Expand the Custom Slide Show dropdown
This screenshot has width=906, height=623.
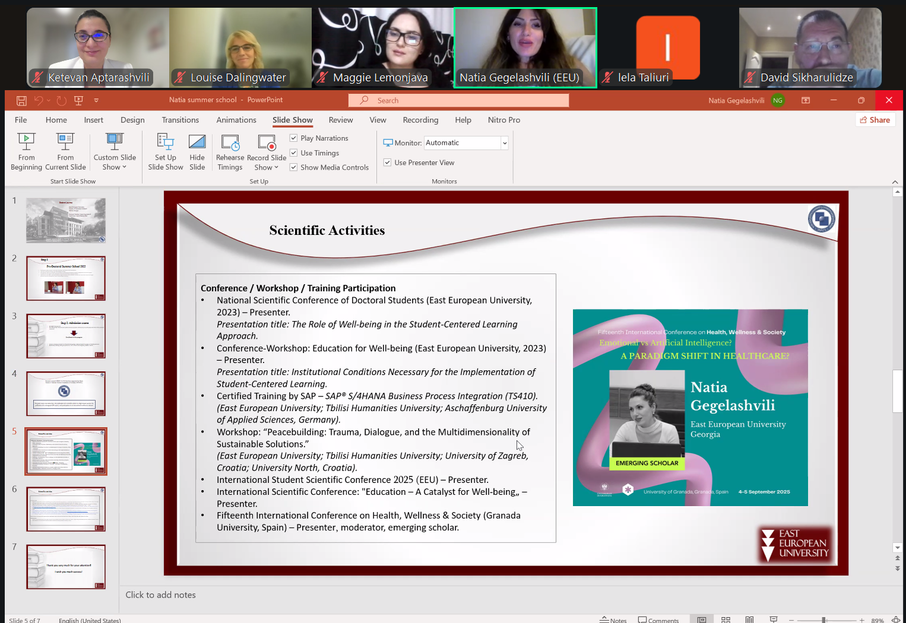click(115, 167)
